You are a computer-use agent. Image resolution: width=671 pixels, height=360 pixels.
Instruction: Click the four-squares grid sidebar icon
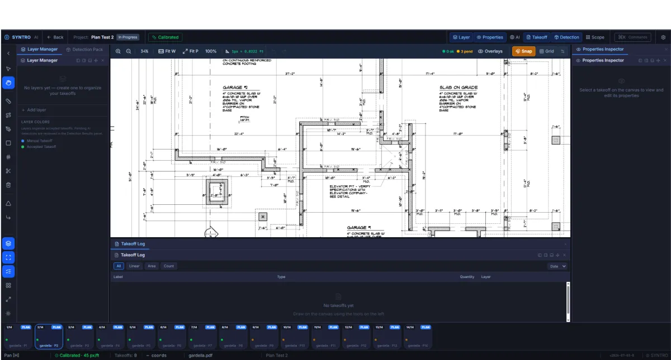pyautogui.click(x=8, y=285)
